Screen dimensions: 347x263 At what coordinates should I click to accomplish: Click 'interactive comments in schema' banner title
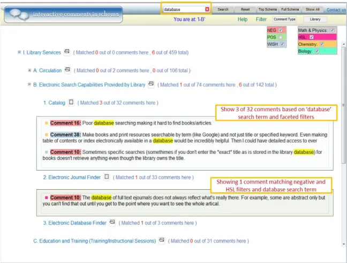[76, 14]
